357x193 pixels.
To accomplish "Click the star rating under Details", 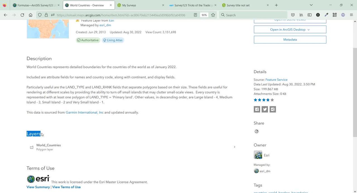I will pos(264,100).
